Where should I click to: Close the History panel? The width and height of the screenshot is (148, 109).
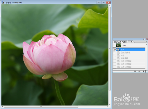tap(147, 39)
